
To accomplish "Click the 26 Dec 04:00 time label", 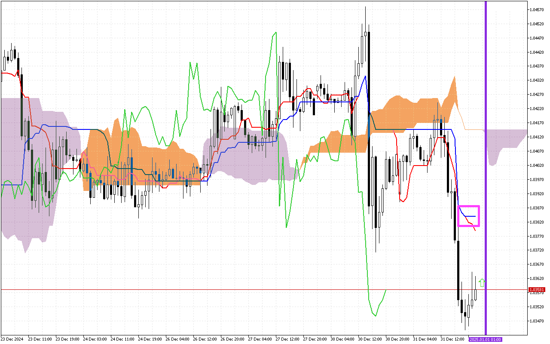I will [x=177, y=339].
